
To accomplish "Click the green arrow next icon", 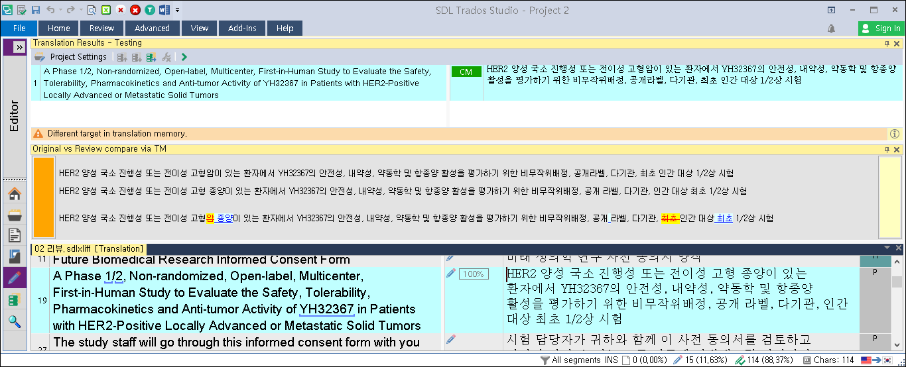I will click(184, 57).
